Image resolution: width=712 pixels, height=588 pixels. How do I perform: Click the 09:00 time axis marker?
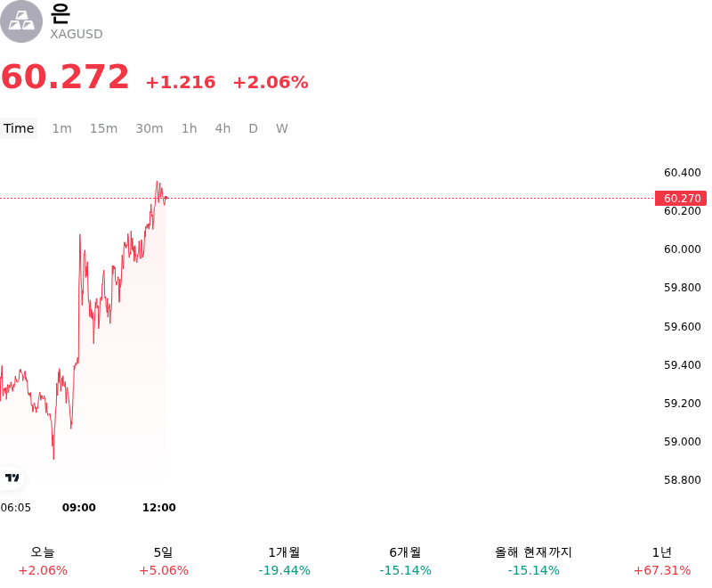click(79, 507)
